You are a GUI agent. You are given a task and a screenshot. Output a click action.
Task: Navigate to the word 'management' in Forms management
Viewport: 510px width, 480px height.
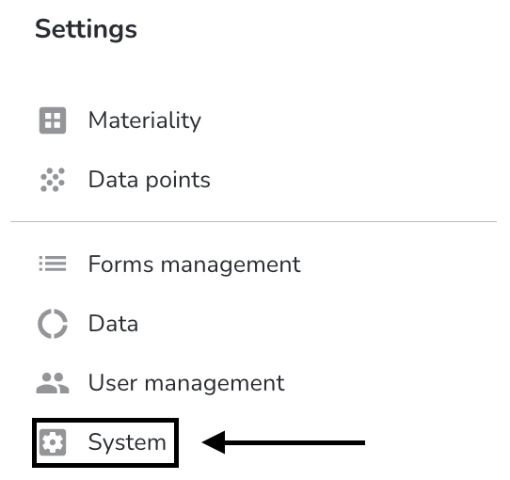tap(231, 264)
